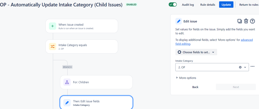
Task: Click the Back button
Action: [x=195, y=87]
